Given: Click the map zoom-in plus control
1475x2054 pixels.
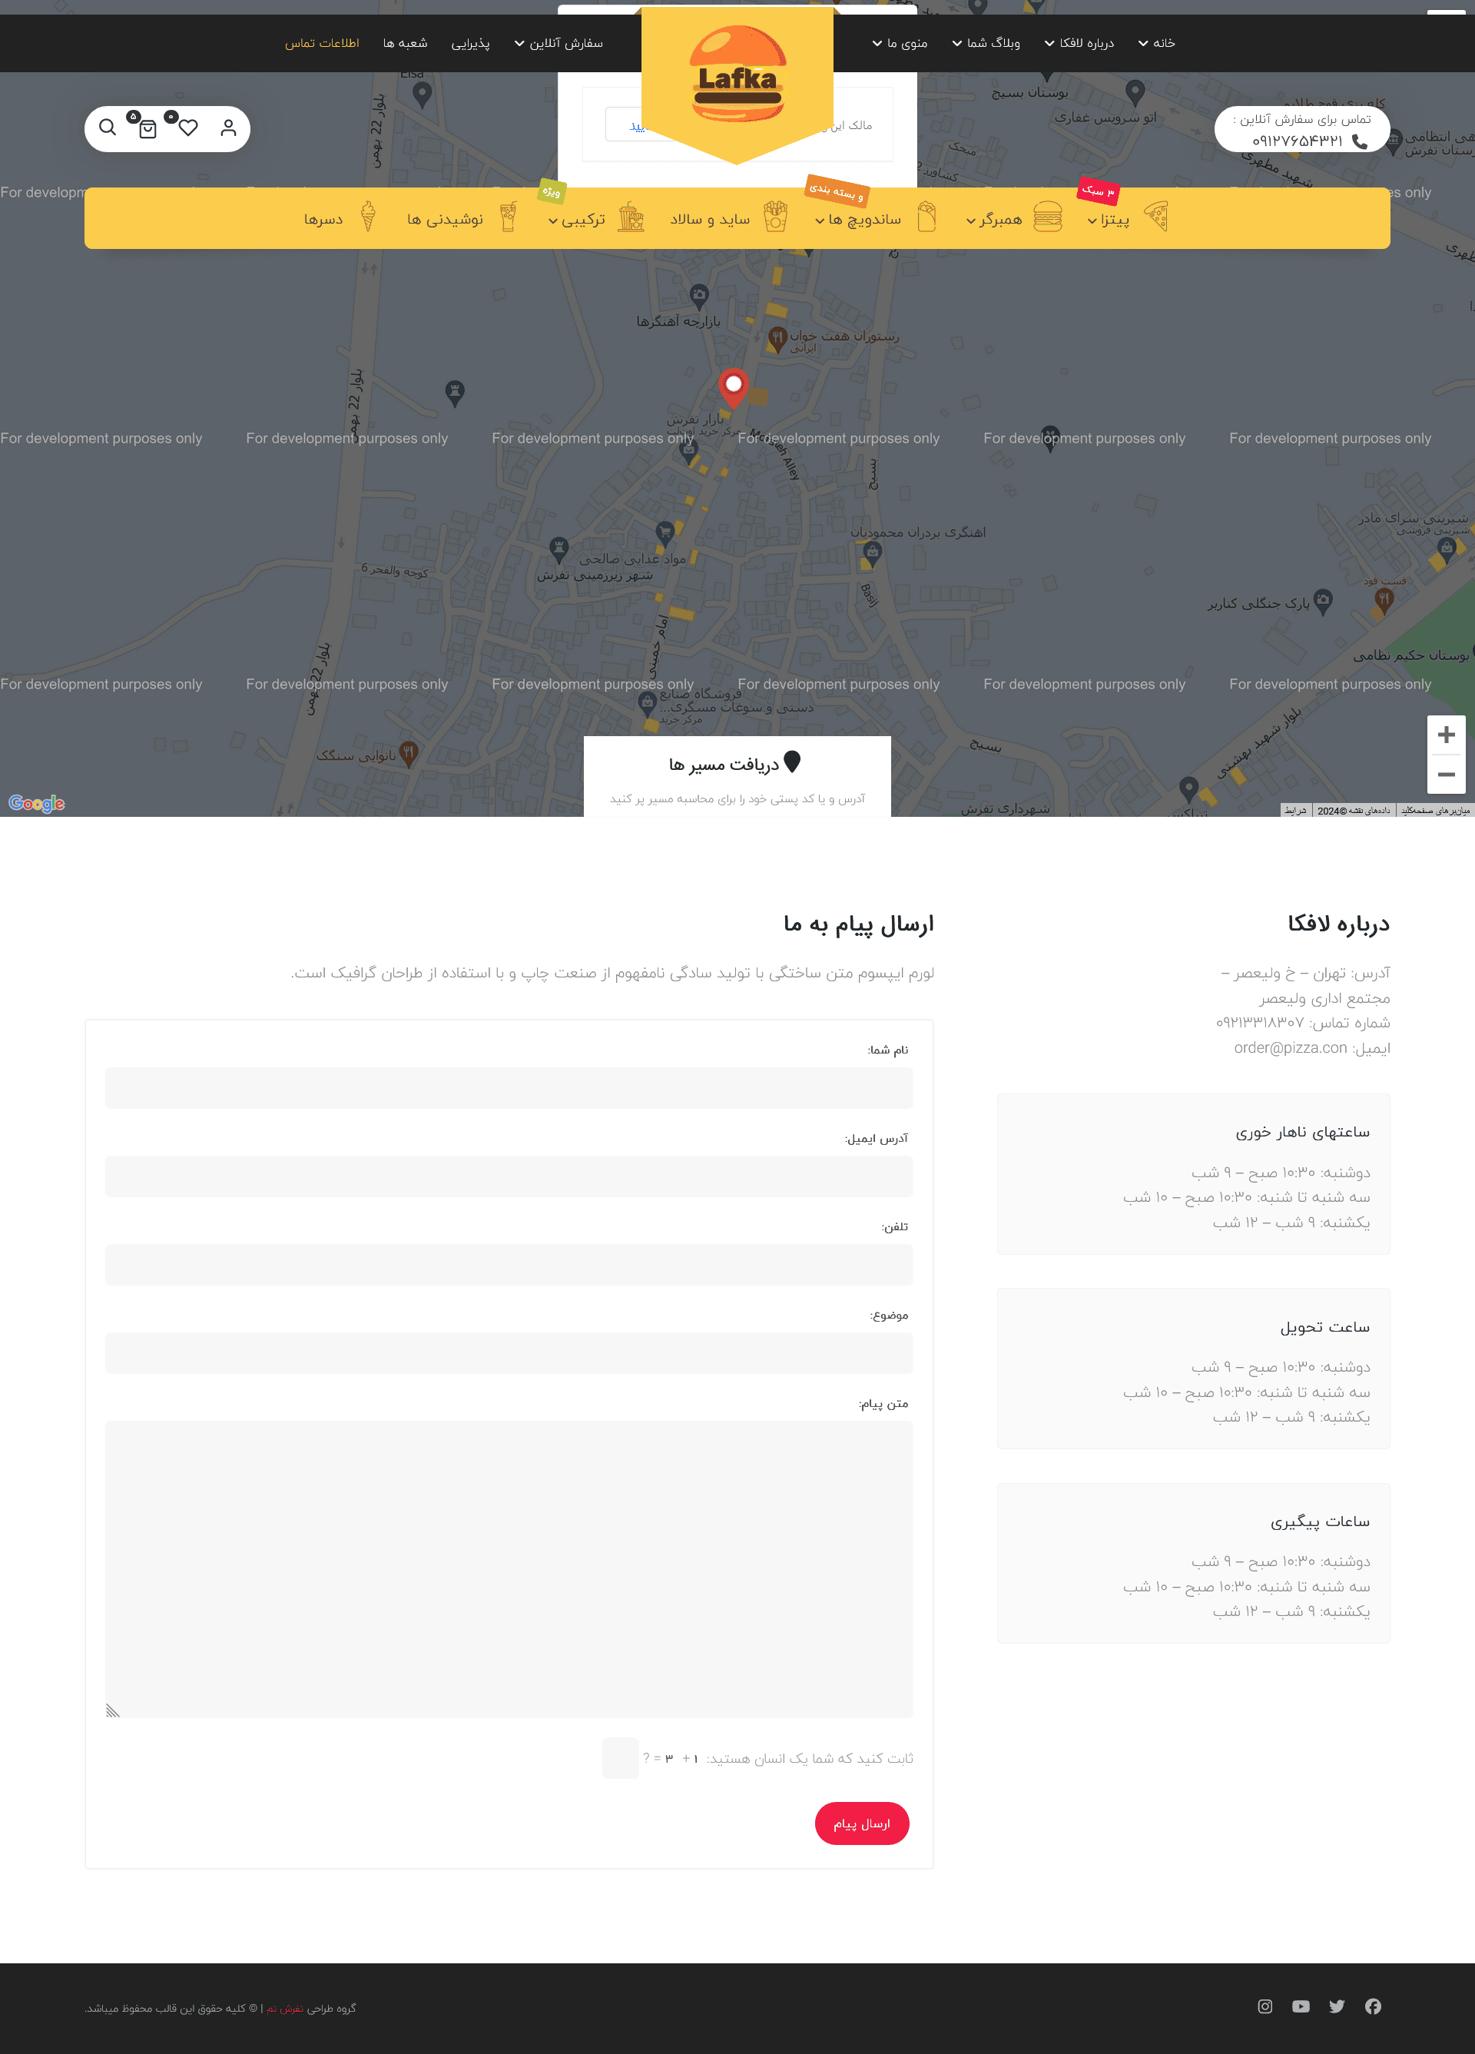Looking at the screenshot, I should coord(1446,735).
